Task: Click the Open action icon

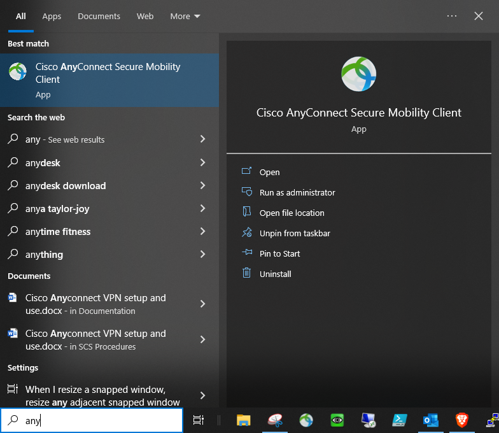Action: pos(247,171)
